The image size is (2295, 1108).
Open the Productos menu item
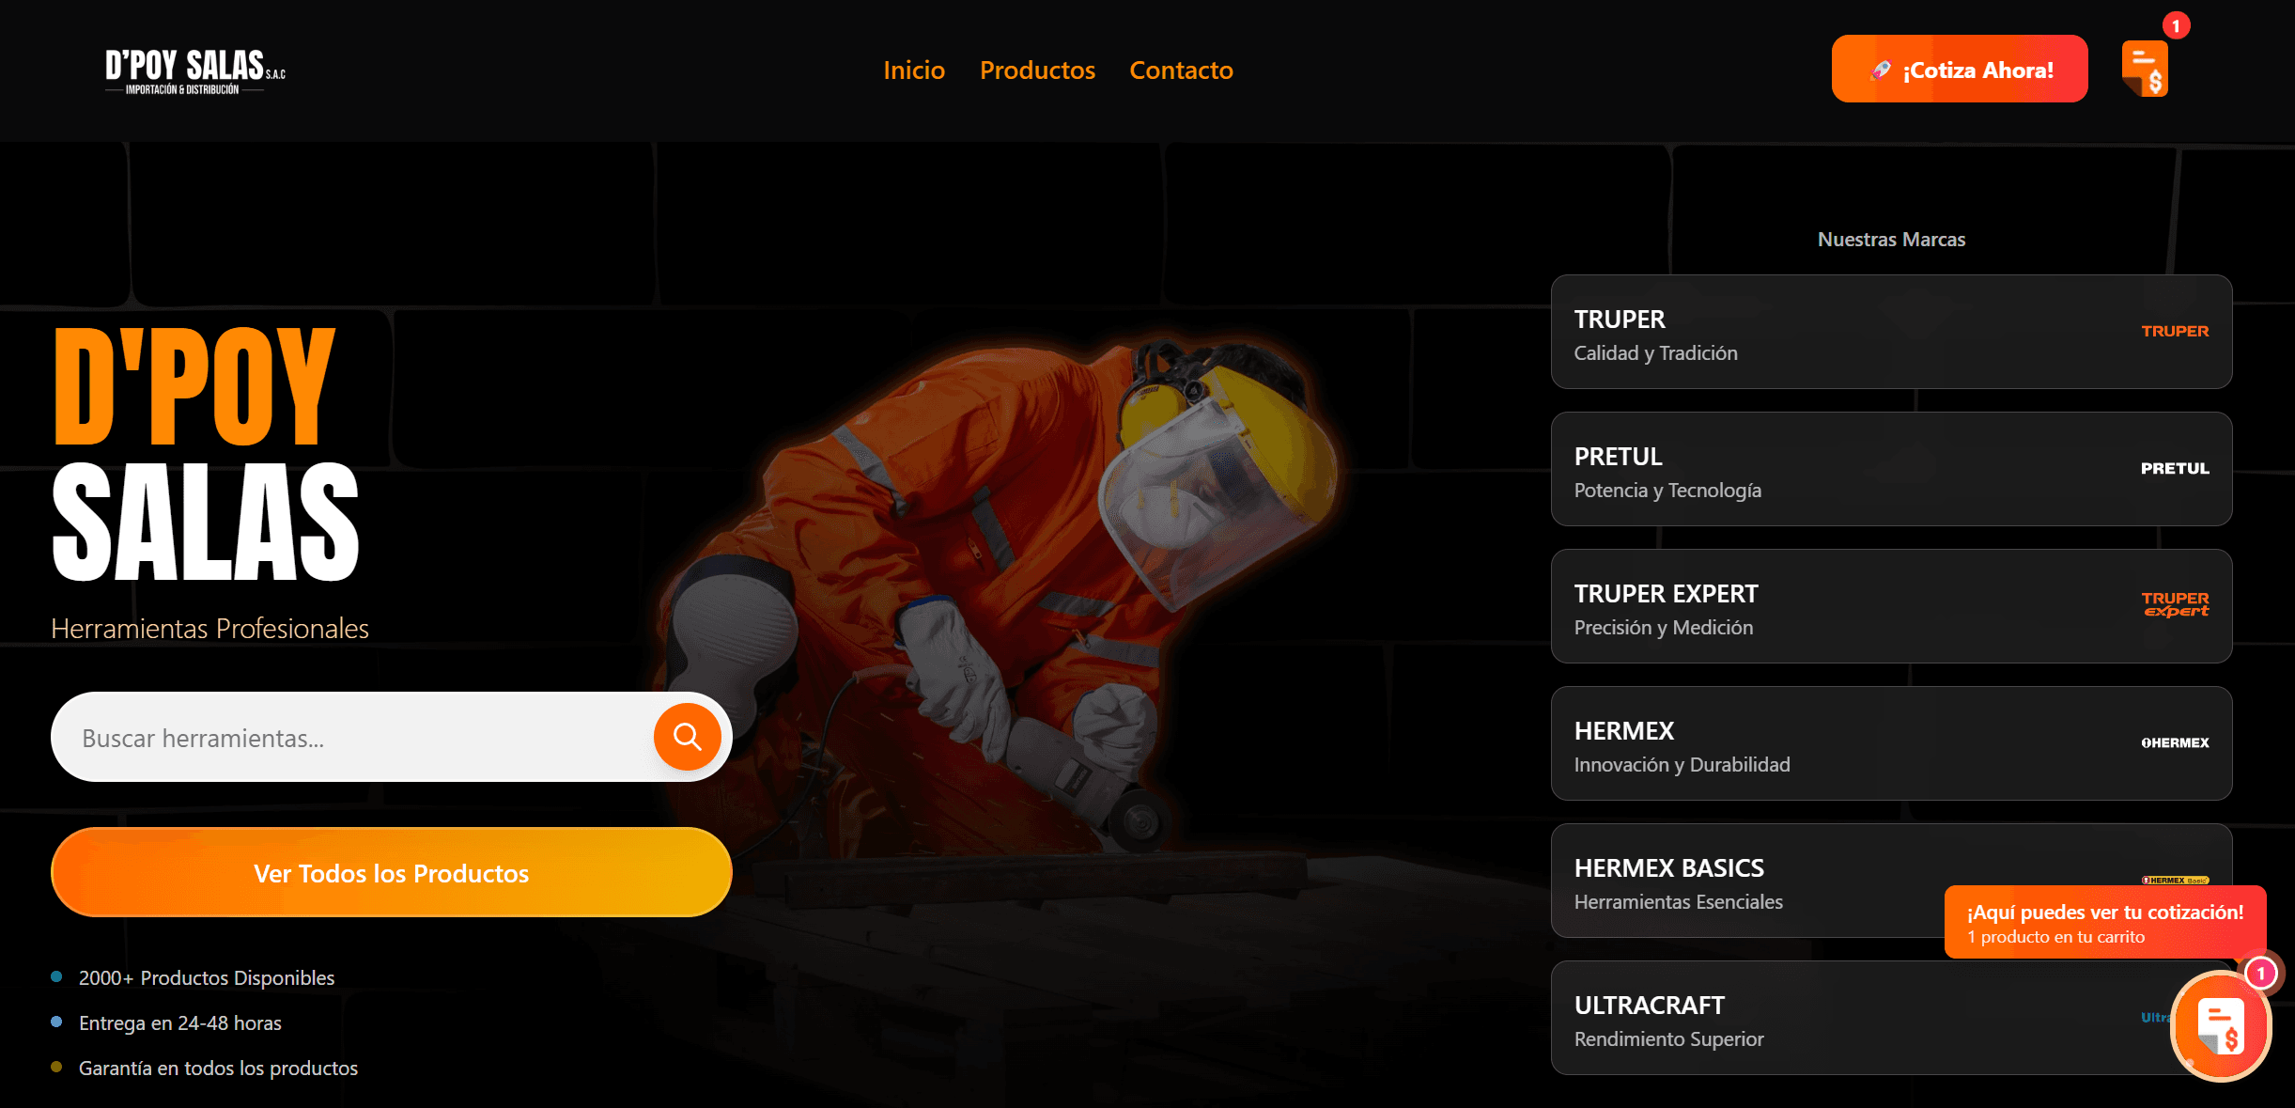tap(1037, 70)
